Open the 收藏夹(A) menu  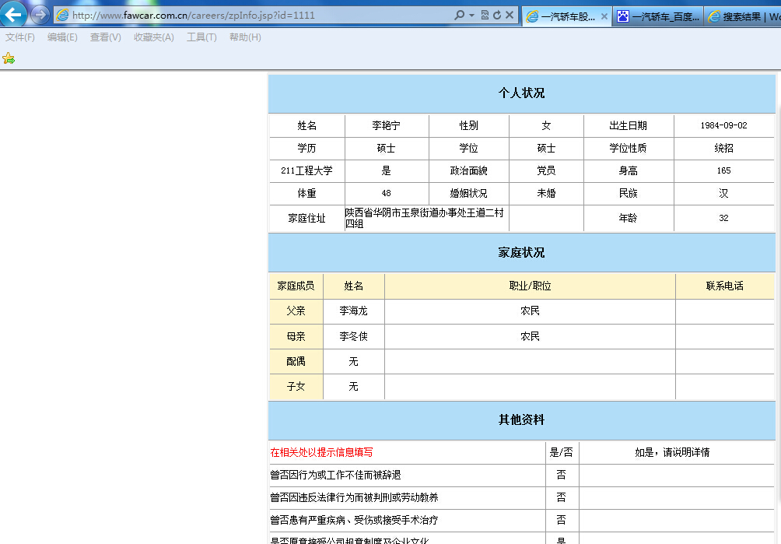tap(154, 37)
